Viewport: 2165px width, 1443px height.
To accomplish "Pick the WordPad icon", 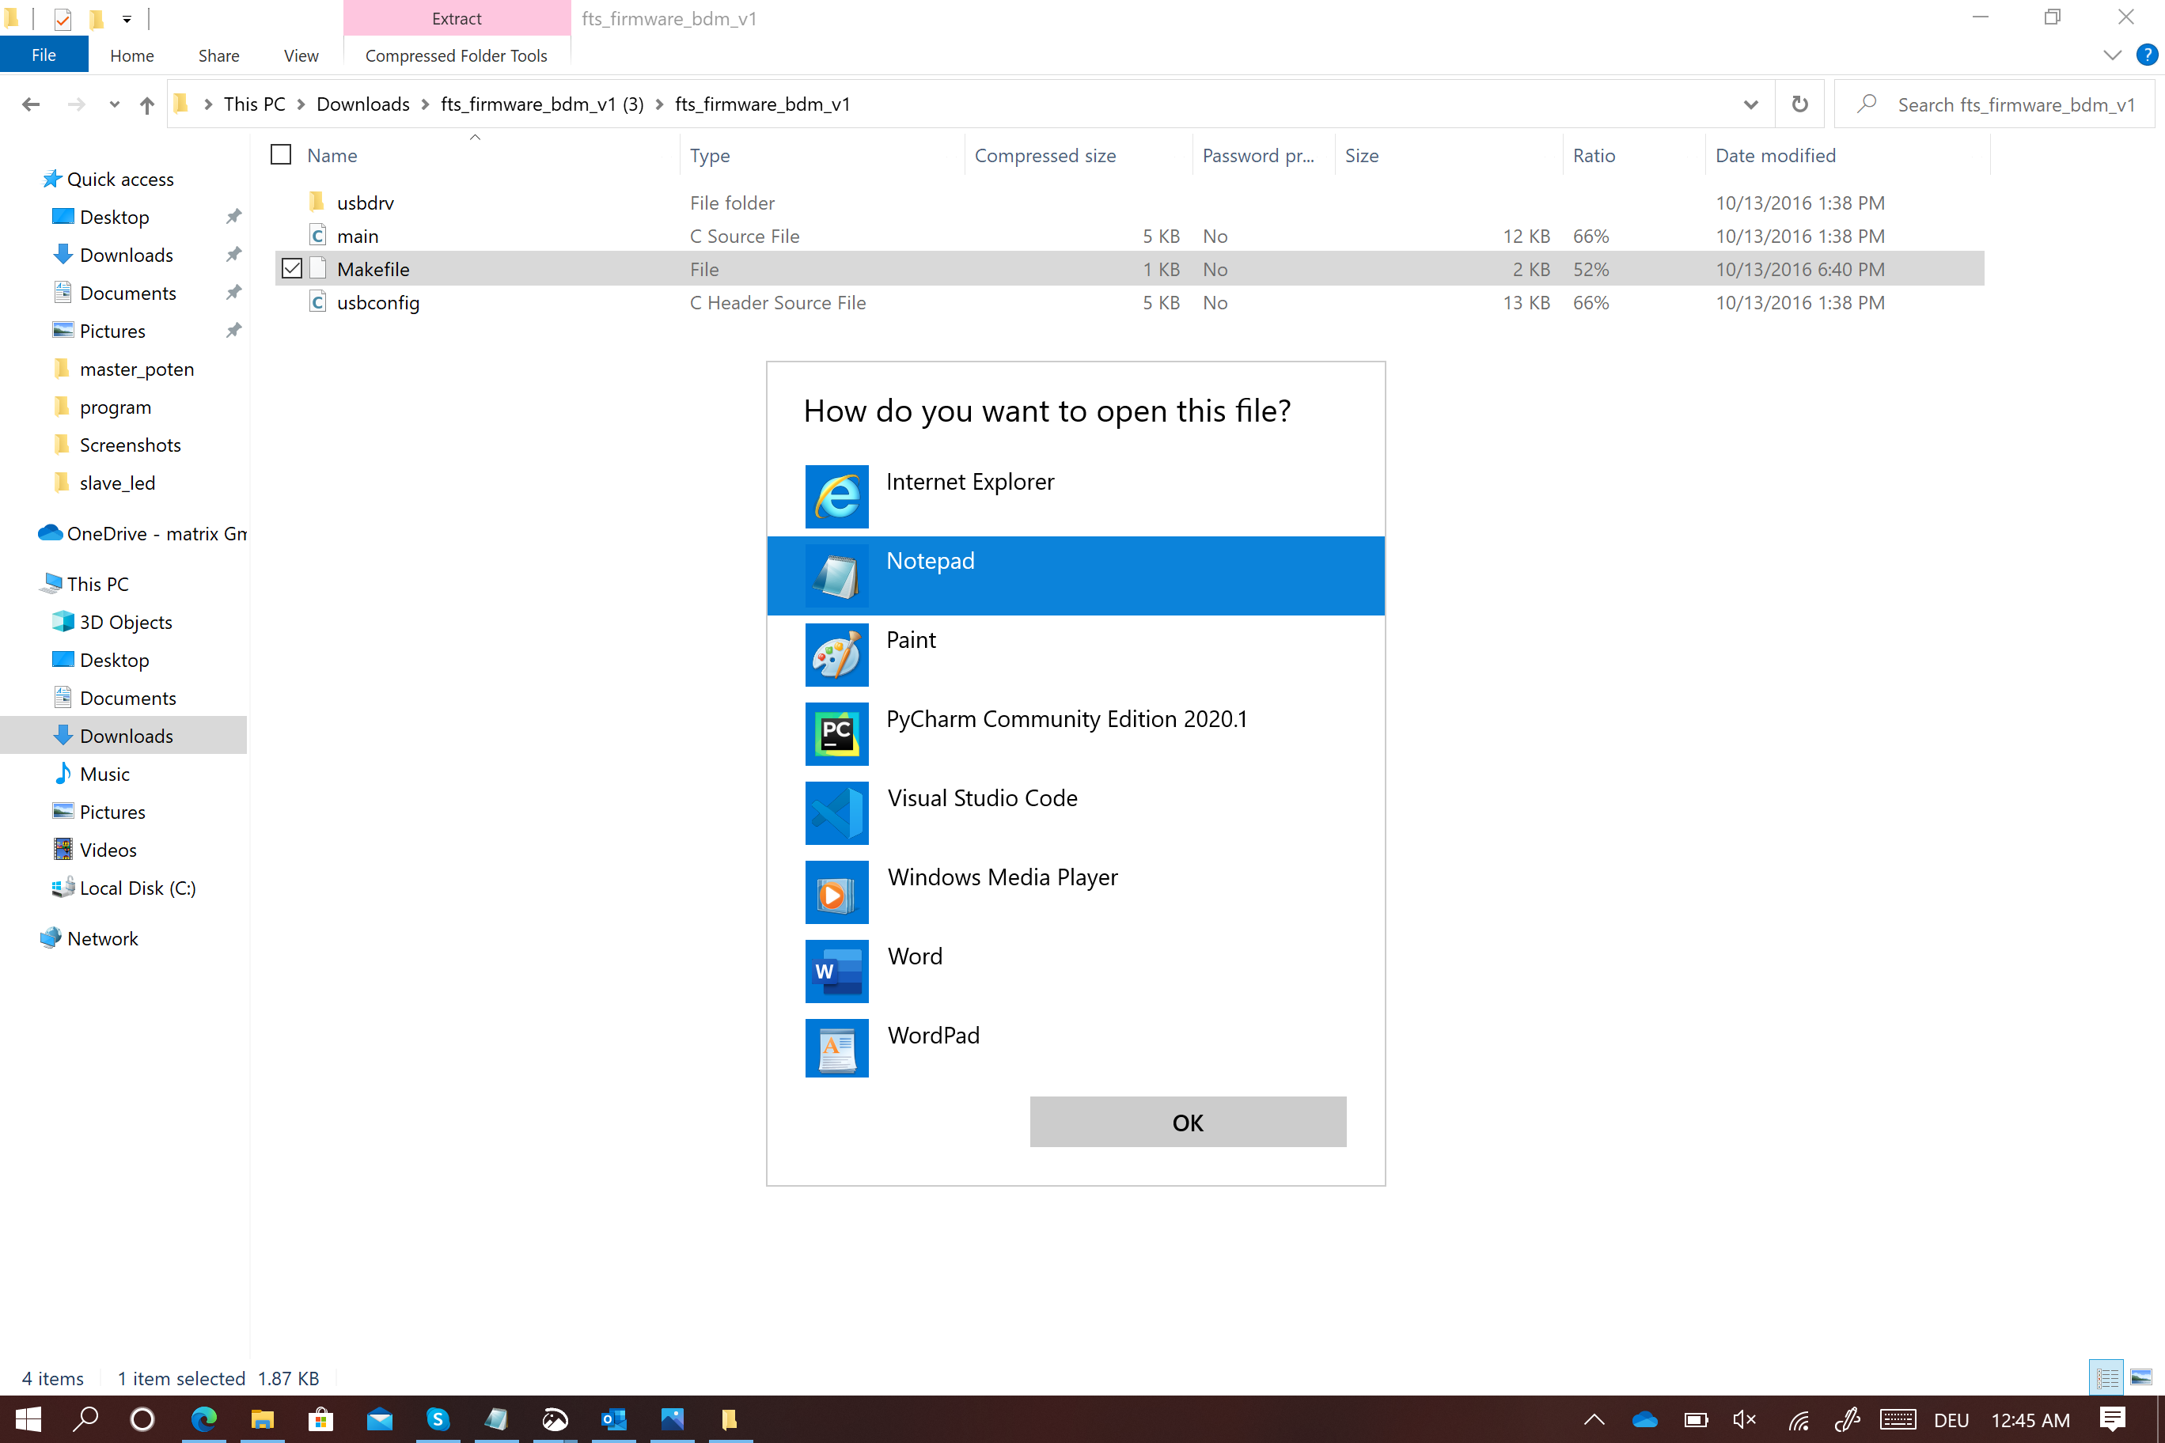I will tap(836, 1048).
